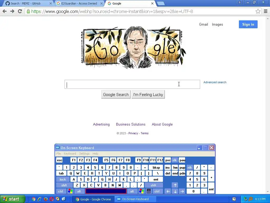
Task: Click the Chrome reload page icon
Action: click(20, 11)
